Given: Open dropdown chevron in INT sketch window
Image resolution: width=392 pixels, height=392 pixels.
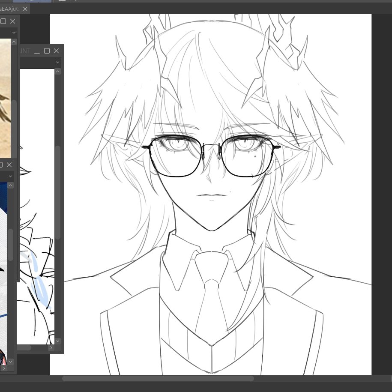Looking at the screenshot, I should point(58,62).
